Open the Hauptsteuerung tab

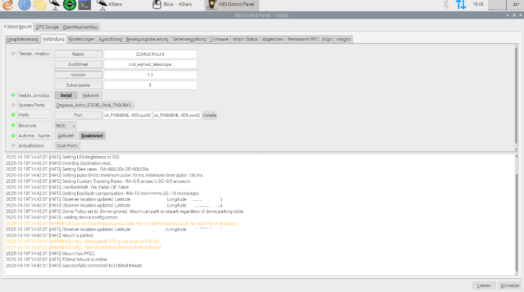22,39
